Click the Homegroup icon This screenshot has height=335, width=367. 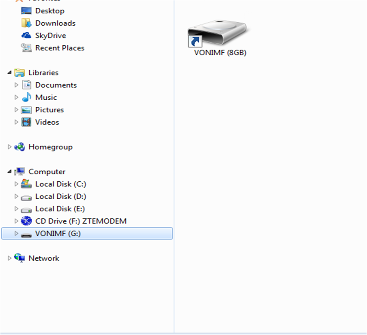(20, 147)
